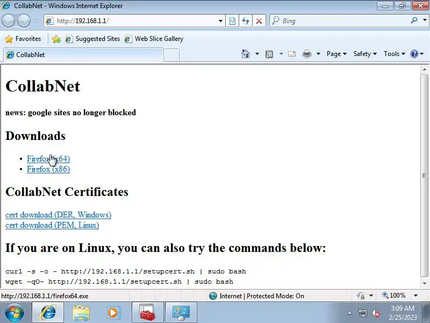Launch Windows Media Player from taskbar

pyautogui.click(x=113, y=313)
